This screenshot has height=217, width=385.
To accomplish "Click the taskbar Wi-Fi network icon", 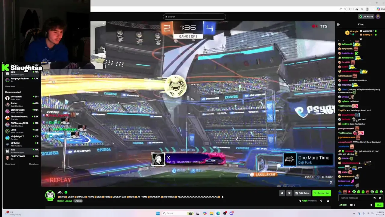I will (368, 213).
